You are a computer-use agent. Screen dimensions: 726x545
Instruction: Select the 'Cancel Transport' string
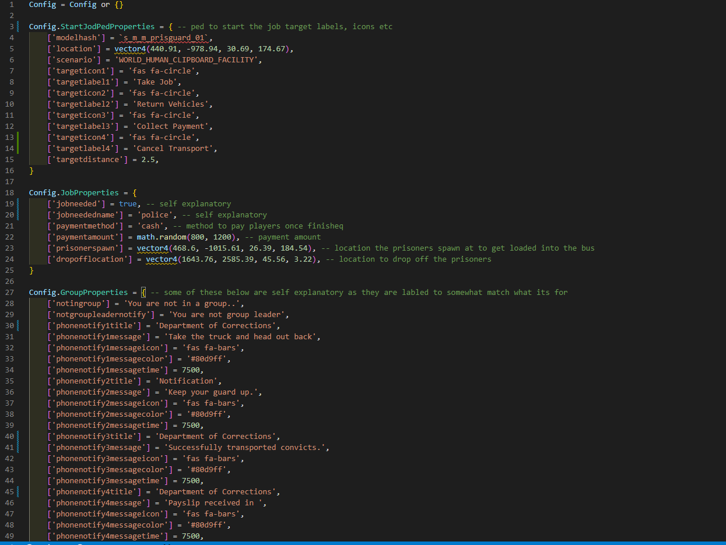[x=175, y=149]
